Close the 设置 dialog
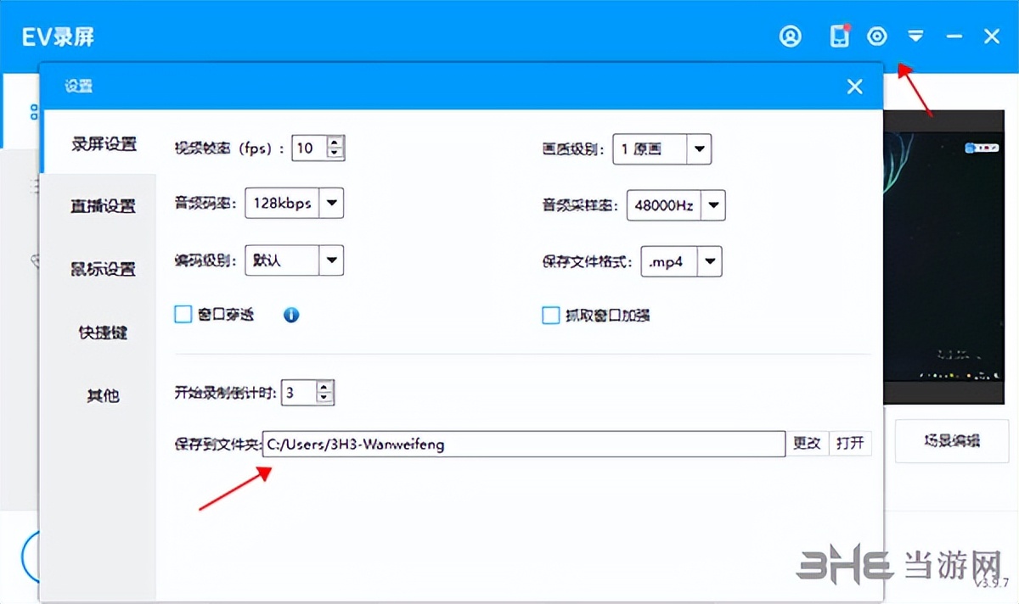Viewport: 1019px width, 604px height. click(x=855, y=87)
